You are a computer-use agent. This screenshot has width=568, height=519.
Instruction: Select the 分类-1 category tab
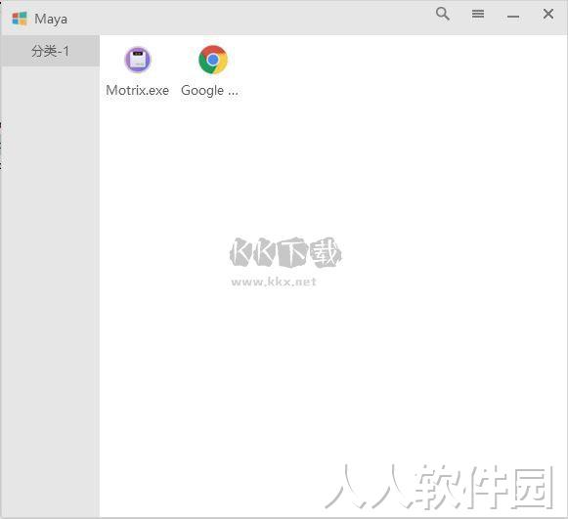point(50,51)
